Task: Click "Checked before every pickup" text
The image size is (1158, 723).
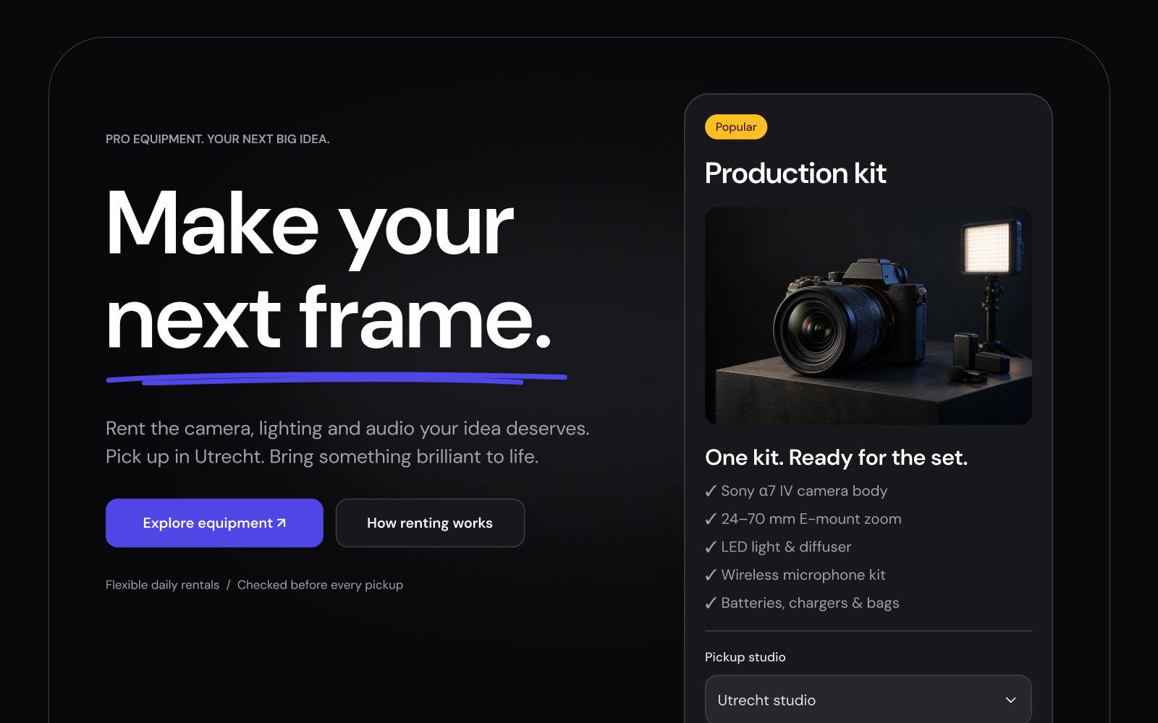Action: (320, 585)
